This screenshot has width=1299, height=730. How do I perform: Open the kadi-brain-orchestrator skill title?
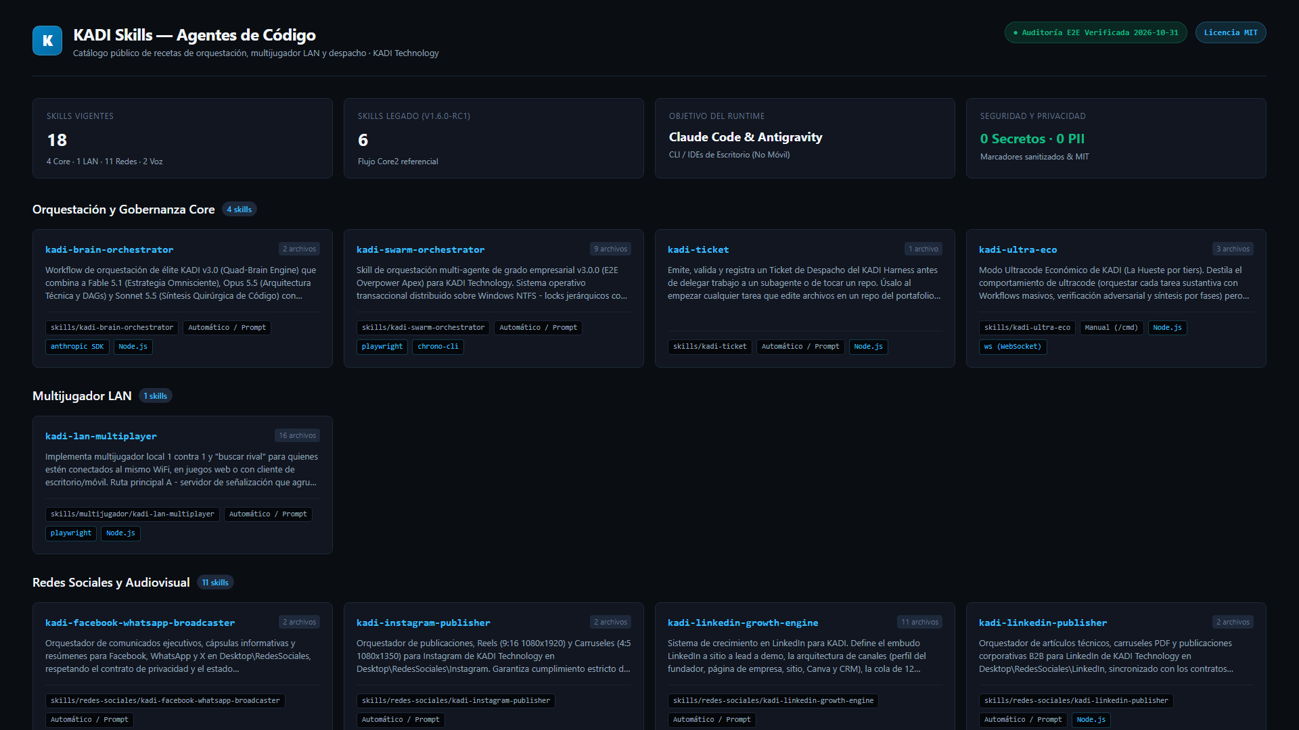(x=109, y=249)
